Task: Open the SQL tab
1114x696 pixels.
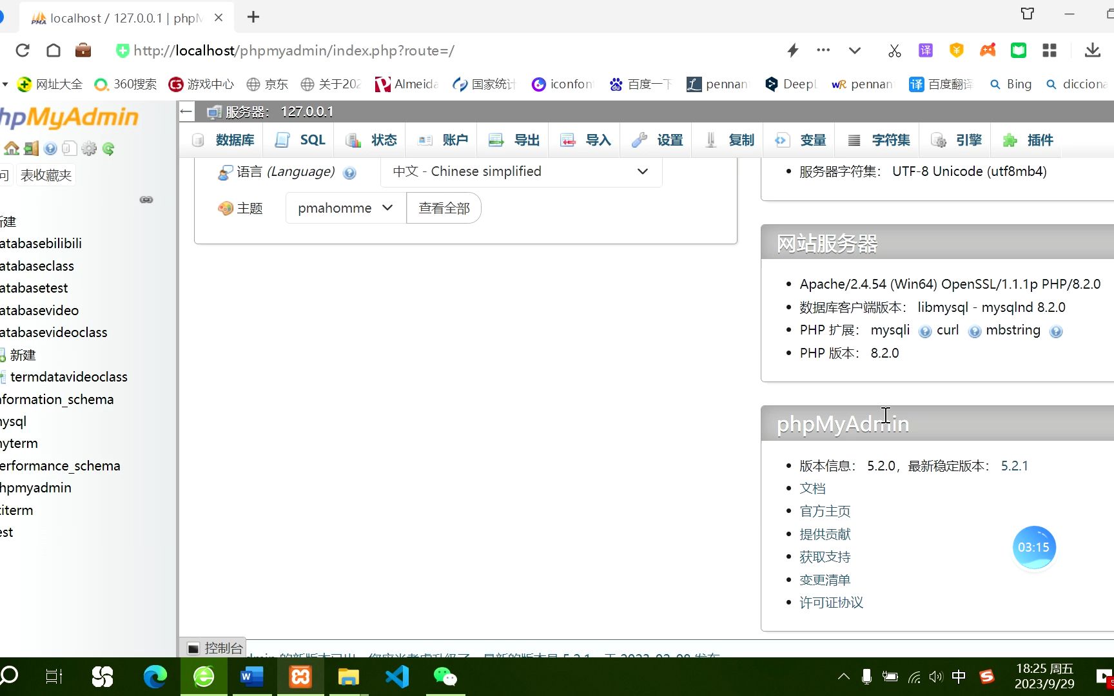Action: (300, 140)
